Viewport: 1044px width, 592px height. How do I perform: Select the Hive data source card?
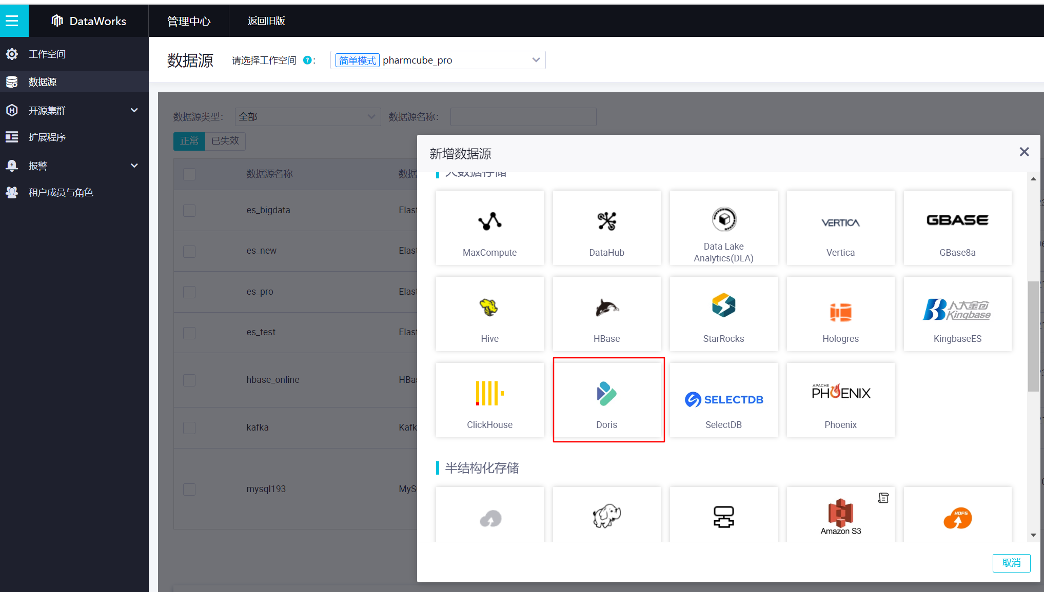coord(489,314)
